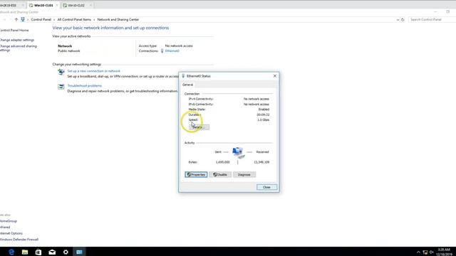Image resolution: width=456 pixels, height=256 pixels.
Task: Open Infrared link under See also
Action: click(x=5, y=227)
